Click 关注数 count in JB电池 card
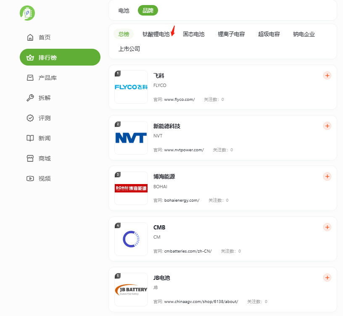The width and height of the screenshot is (343, 316). click(x=257, y=302)
